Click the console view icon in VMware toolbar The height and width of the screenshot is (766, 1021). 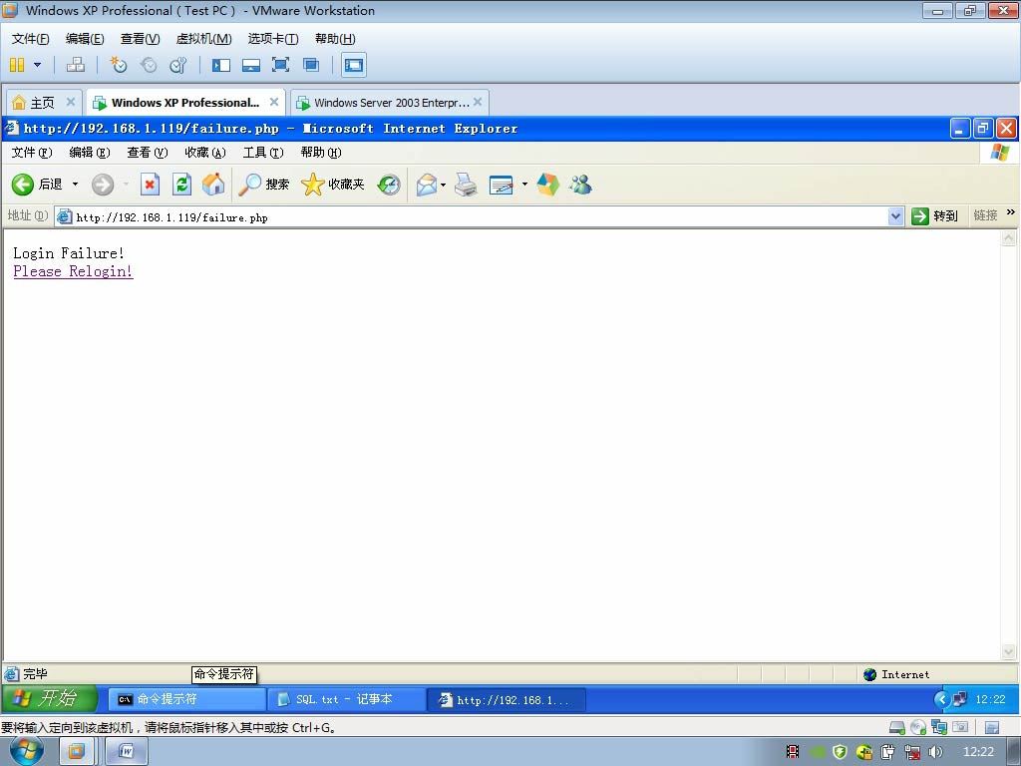tap(354, 65)
